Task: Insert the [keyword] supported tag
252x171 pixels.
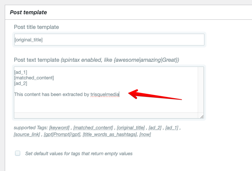Action: point(59,128)
